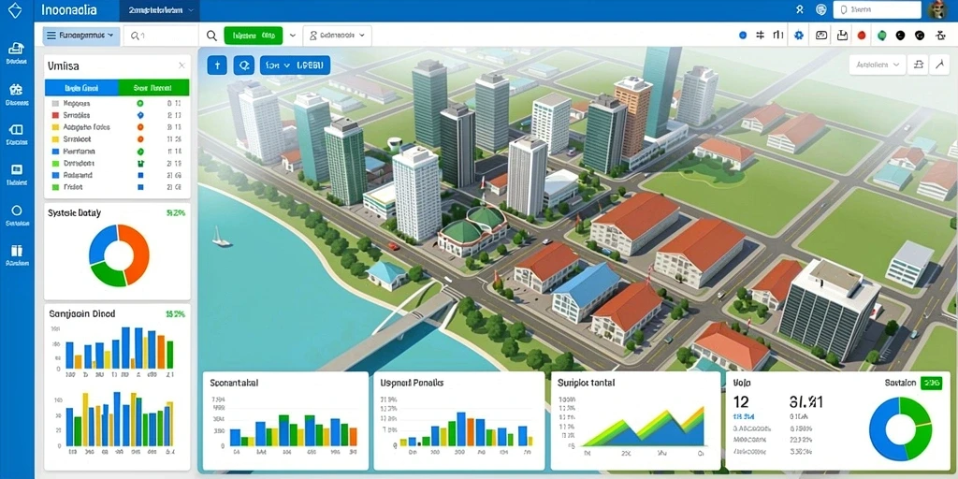
Task: Click the area chart in the Suripiot card
Action: pos(642,427)
